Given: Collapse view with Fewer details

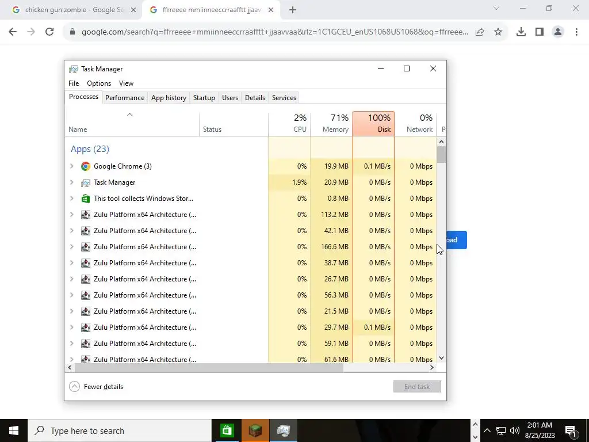Looking at the screenshot, I should pyautogui.click(x=96, y=387).
